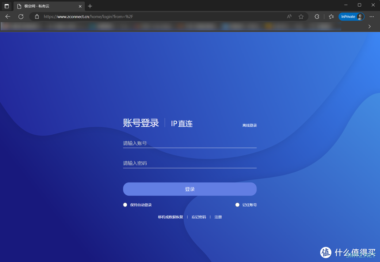Enable the 记住账号 option
The image size is (380, 262).
point(237,205)
